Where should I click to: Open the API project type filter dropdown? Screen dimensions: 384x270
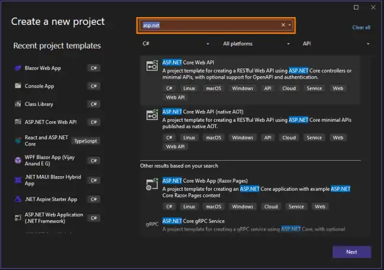(x=336, y=44)
